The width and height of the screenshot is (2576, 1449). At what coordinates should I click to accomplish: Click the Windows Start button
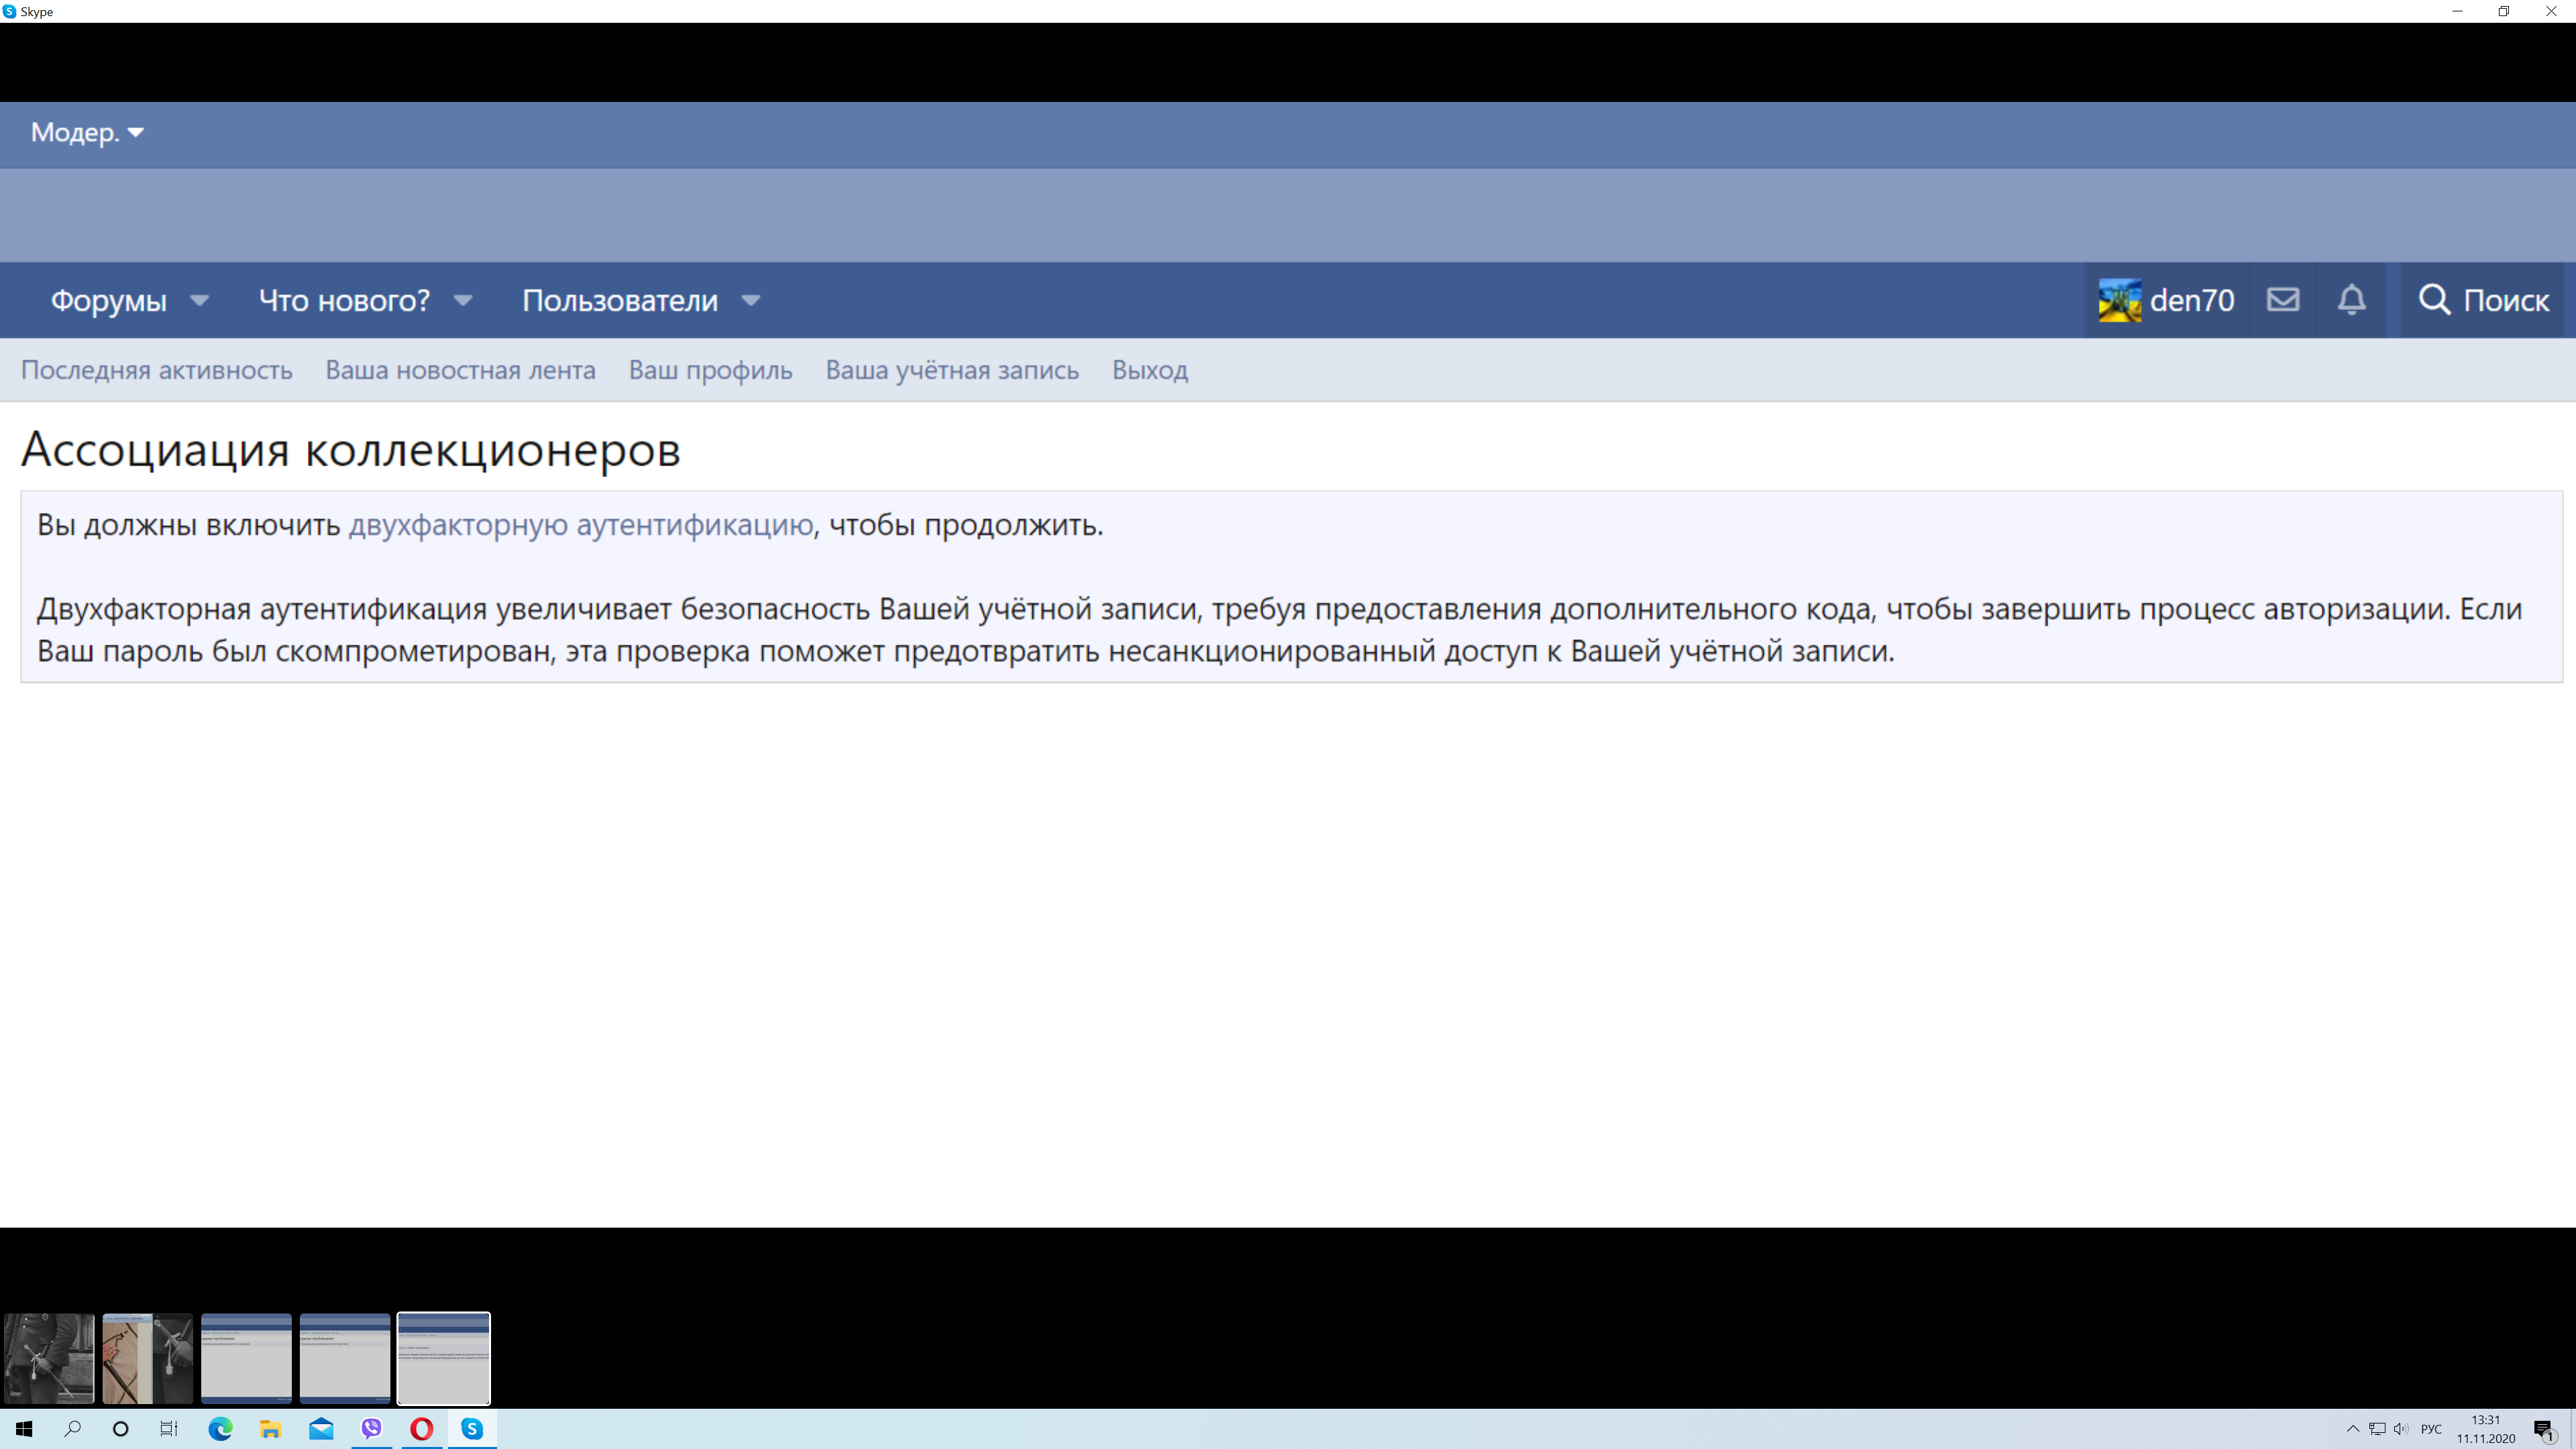23,1429
